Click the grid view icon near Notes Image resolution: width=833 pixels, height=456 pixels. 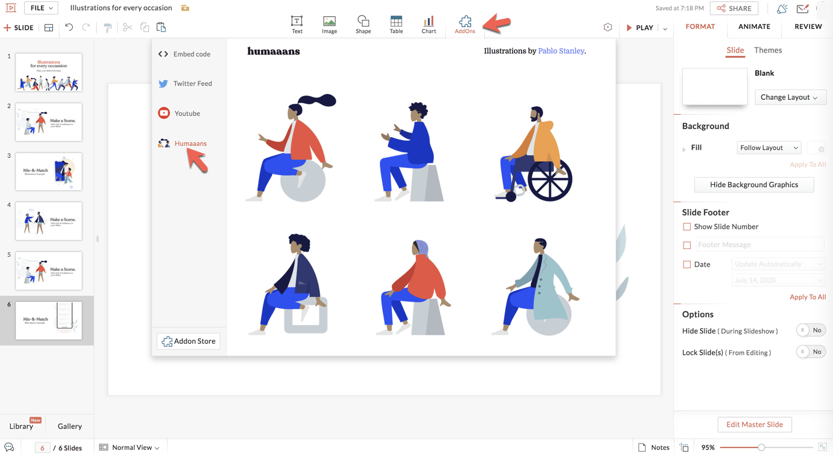[x=684, y=448]
